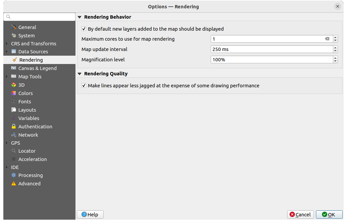
Task: Select the Processing gear icon
Action: [x=14, y=175]
